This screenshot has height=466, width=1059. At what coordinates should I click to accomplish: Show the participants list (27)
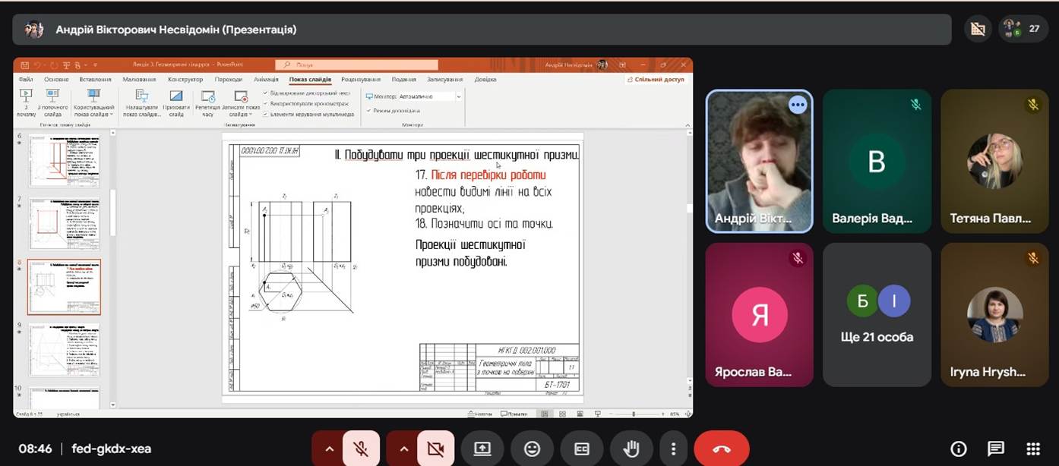point(1022,29)
